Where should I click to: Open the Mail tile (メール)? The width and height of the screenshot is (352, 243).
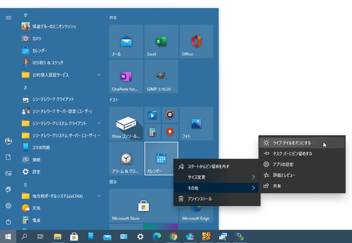(x=126, y=41)
